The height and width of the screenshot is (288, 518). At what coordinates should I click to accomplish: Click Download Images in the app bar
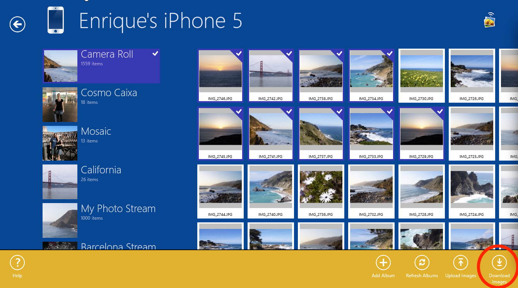coord(499,270)
